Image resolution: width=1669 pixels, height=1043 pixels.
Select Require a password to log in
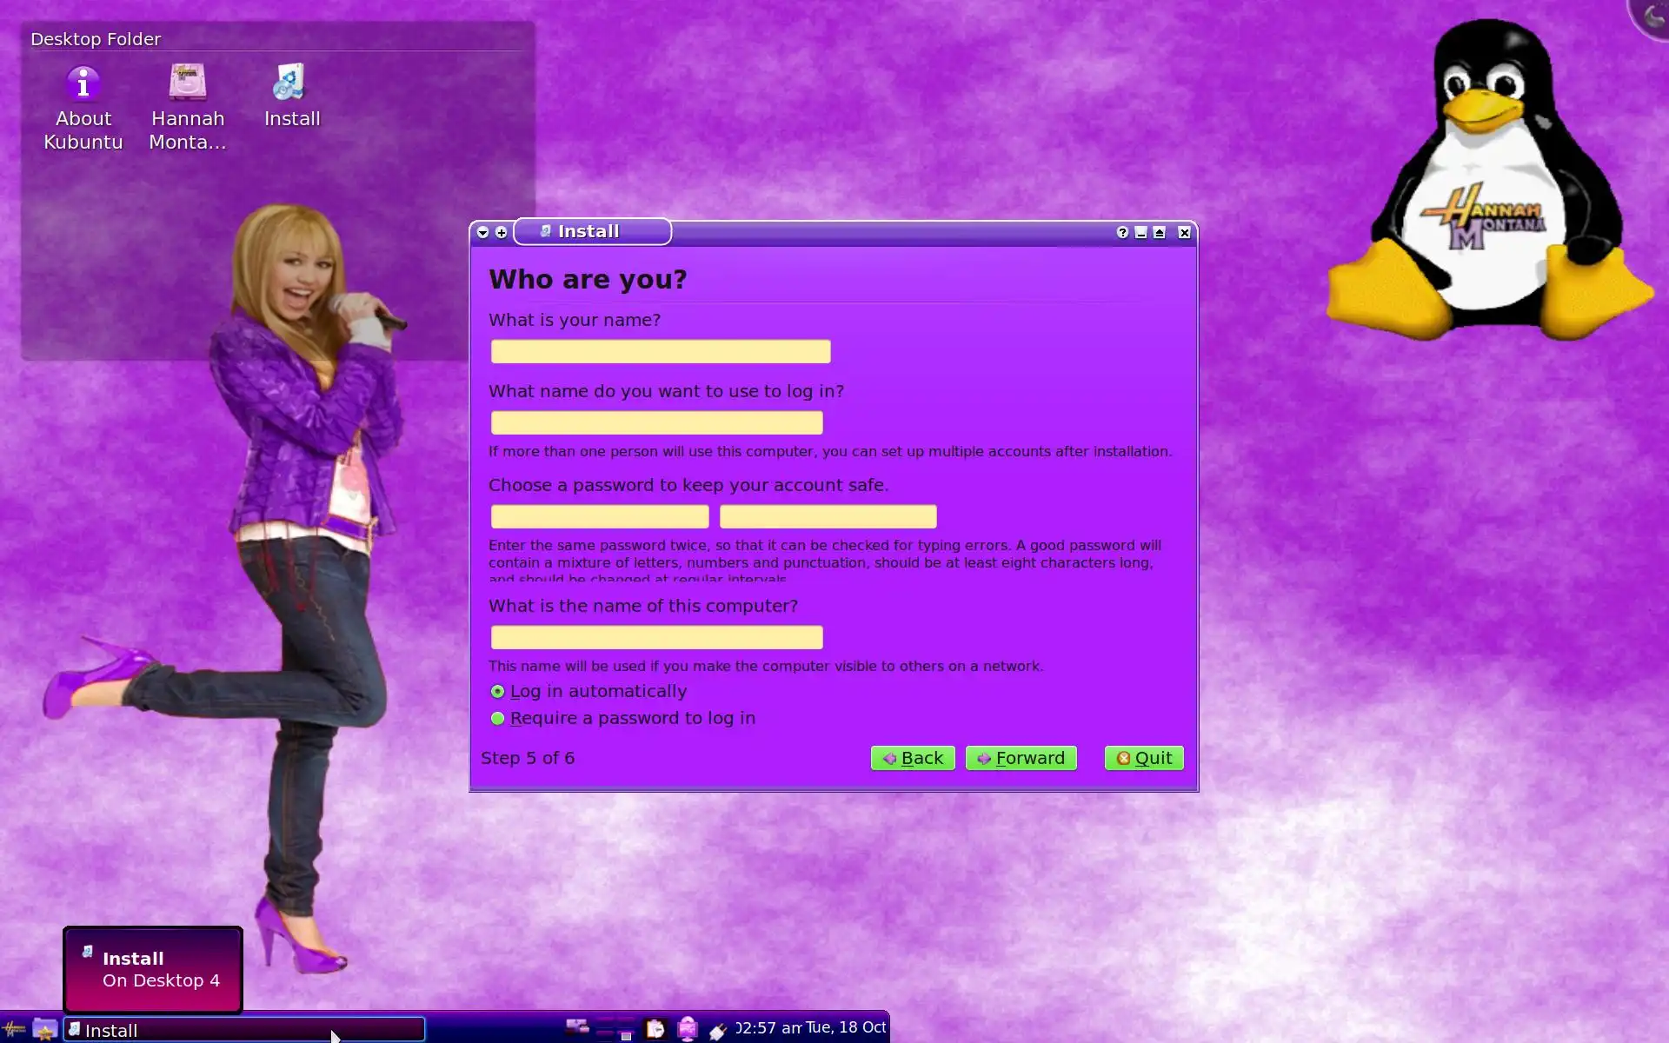(498, 719)
